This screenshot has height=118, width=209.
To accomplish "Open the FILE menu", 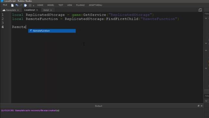I will (x=5, y=5).
